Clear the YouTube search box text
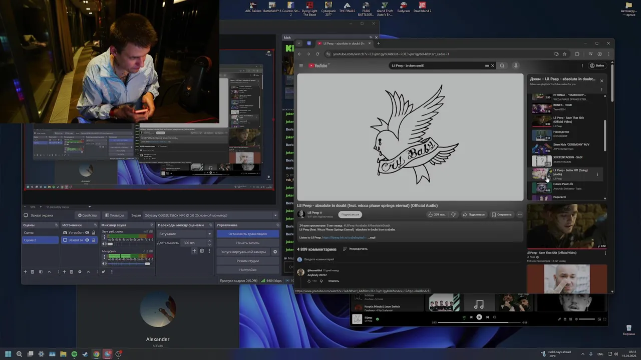641x360 pixels. 492,65
